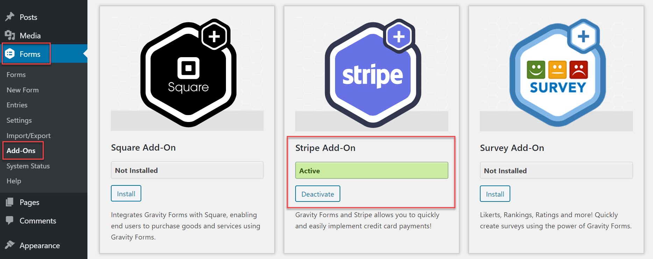Install the Survey Add-On
This screenshot has width=653, height=259.
pyautogui.click(x=495, y=194)
